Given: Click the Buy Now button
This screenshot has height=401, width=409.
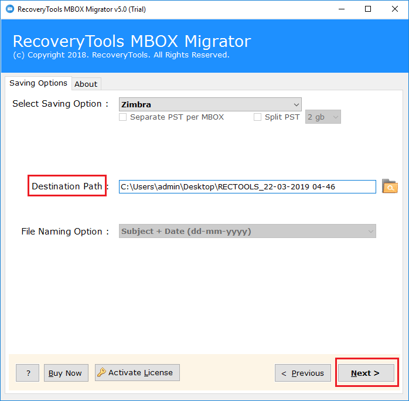Looking at the screenshot, I should point(66,373).
